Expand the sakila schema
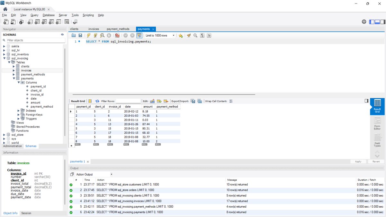 [x=5, y=46]
